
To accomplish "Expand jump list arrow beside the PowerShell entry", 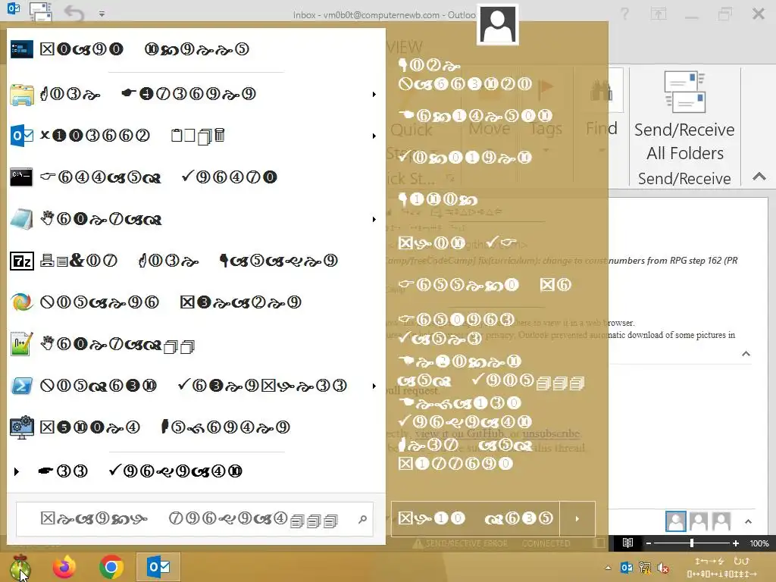I will tap(374, 386).
